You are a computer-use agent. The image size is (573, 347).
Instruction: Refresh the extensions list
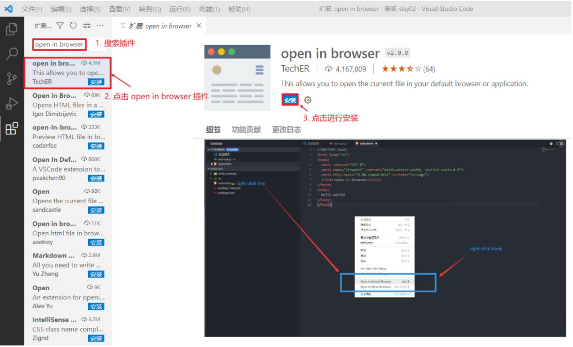pos(73,25)
